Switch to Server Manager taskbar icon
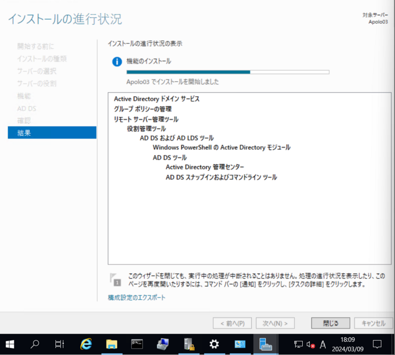The image size is (395, 355). click(265, 344)
